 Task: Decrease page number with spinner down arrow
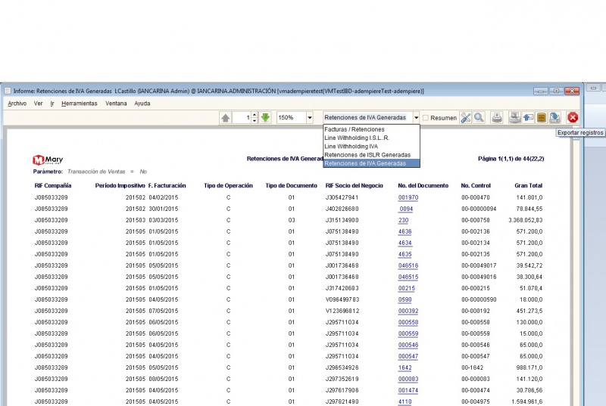coord(255,120)
